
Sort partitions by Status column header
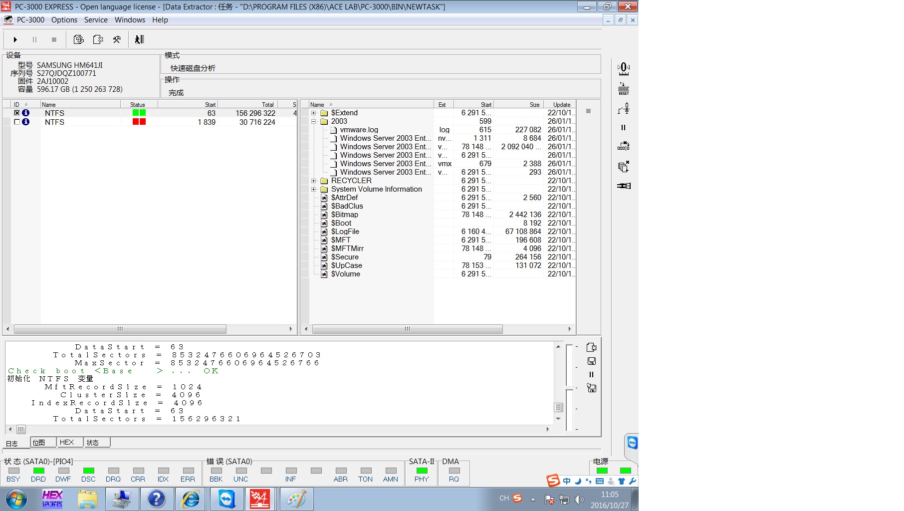tap(139, 104)
